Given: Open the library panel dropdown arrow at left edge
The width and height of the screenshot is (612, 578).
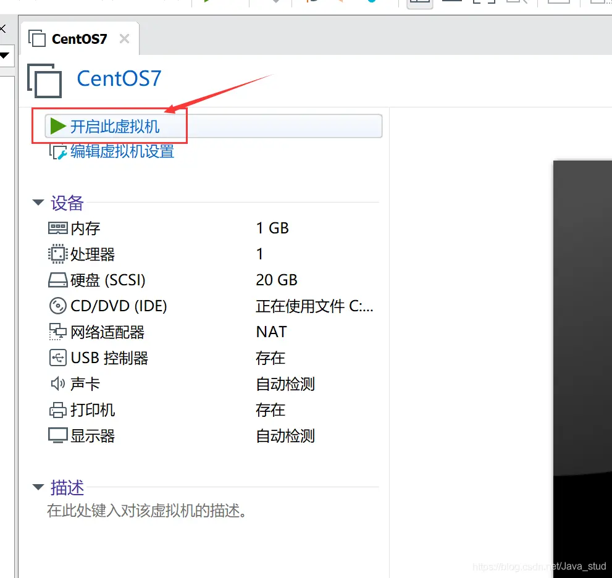Looking at the screenshot, I should coord(4,56).
